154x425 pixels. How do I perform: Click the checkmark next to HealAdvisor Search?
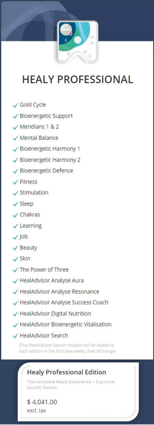click(x=15, y=336)
